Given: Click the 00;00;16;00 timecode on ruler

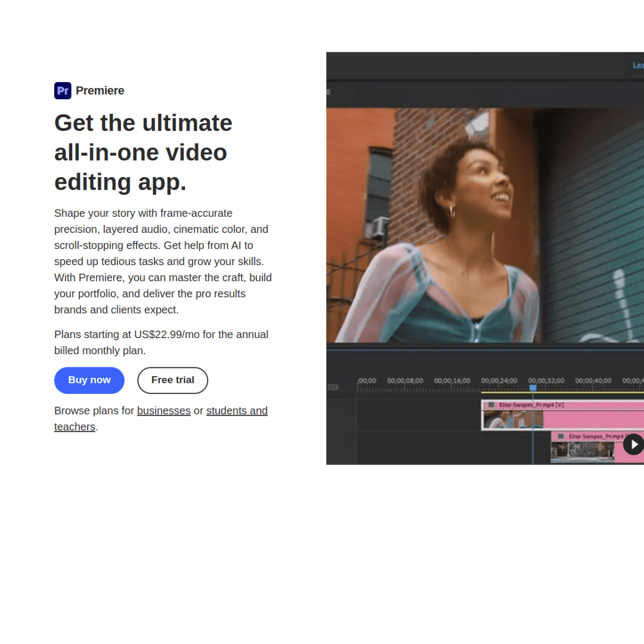Looking at the screenshot, I should 452,381.
